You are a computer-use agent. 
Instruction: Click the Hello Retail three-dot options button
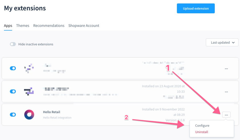coord(226,115)
